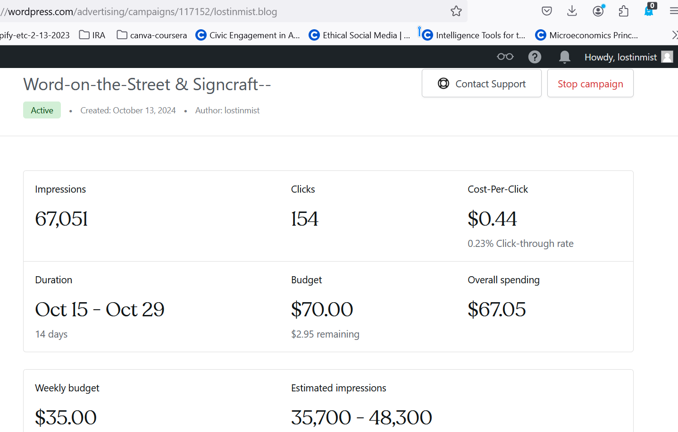Open the Pocket save icon

click(546, 11)
